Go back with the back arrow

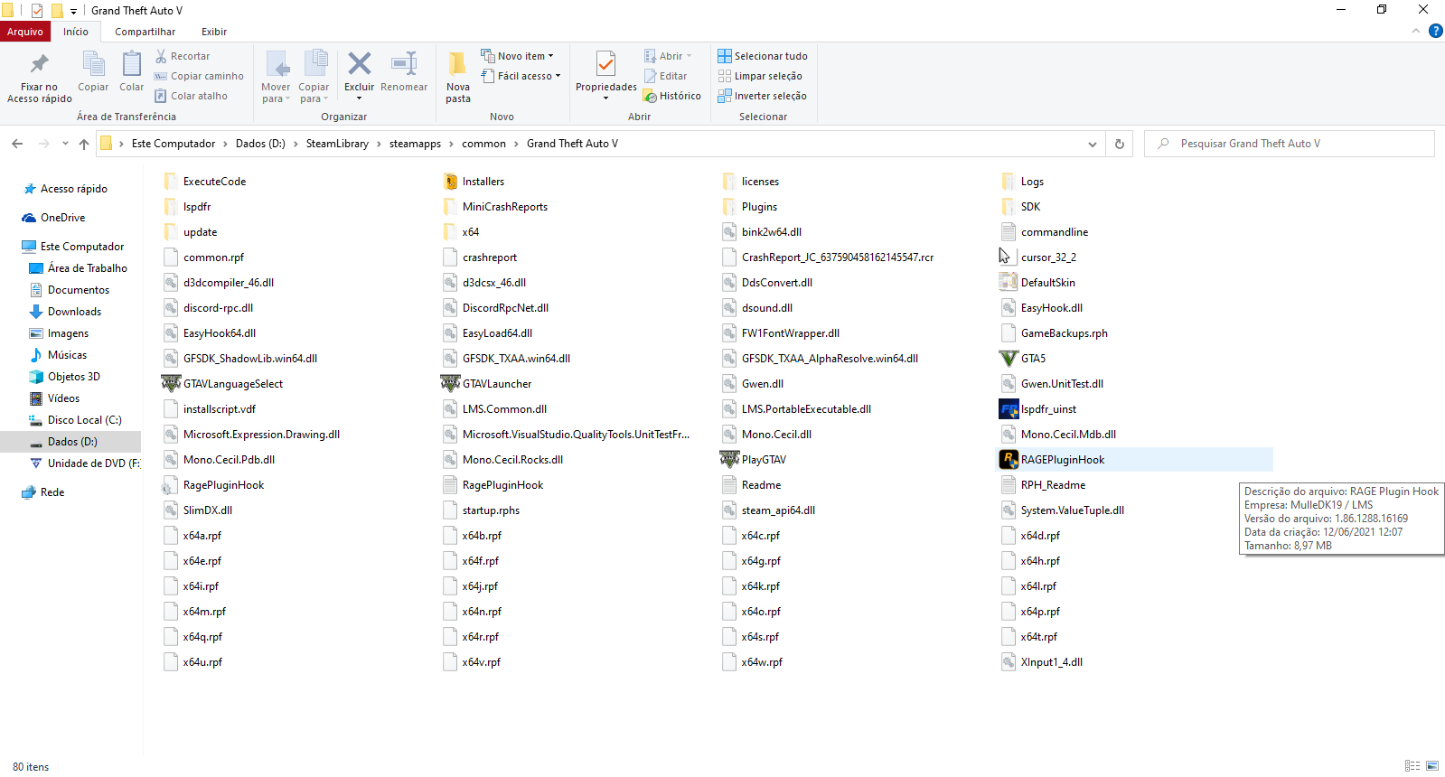(17, 144)
